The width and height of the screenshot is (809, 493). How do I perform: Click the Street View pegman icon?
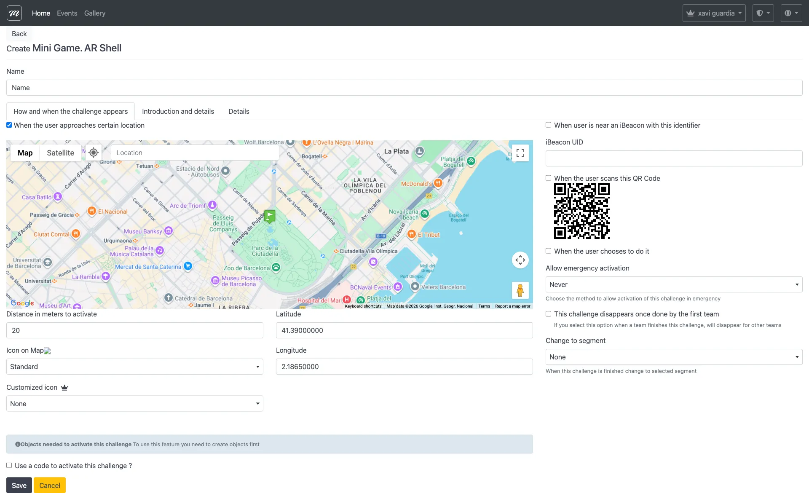(x=520, y=290)
